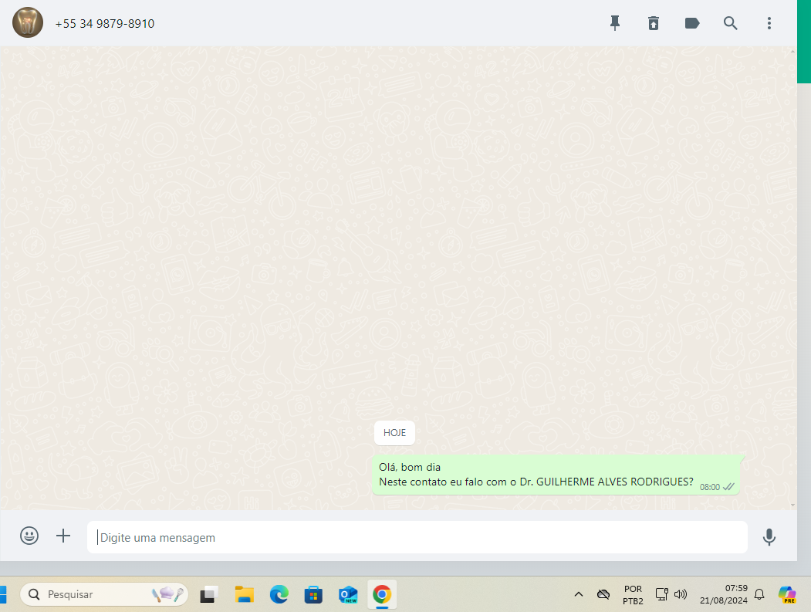Expand hidden system tray icons chevron
The image size is (811, 612).
578,594
